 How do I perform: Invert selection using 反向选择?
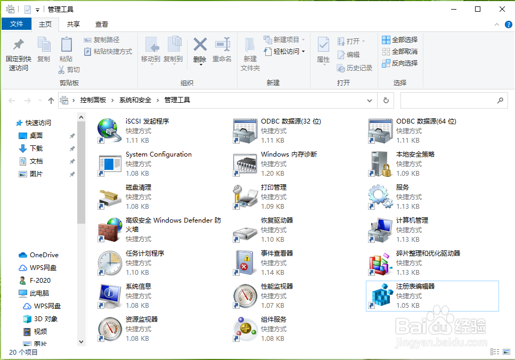[399, 63]
